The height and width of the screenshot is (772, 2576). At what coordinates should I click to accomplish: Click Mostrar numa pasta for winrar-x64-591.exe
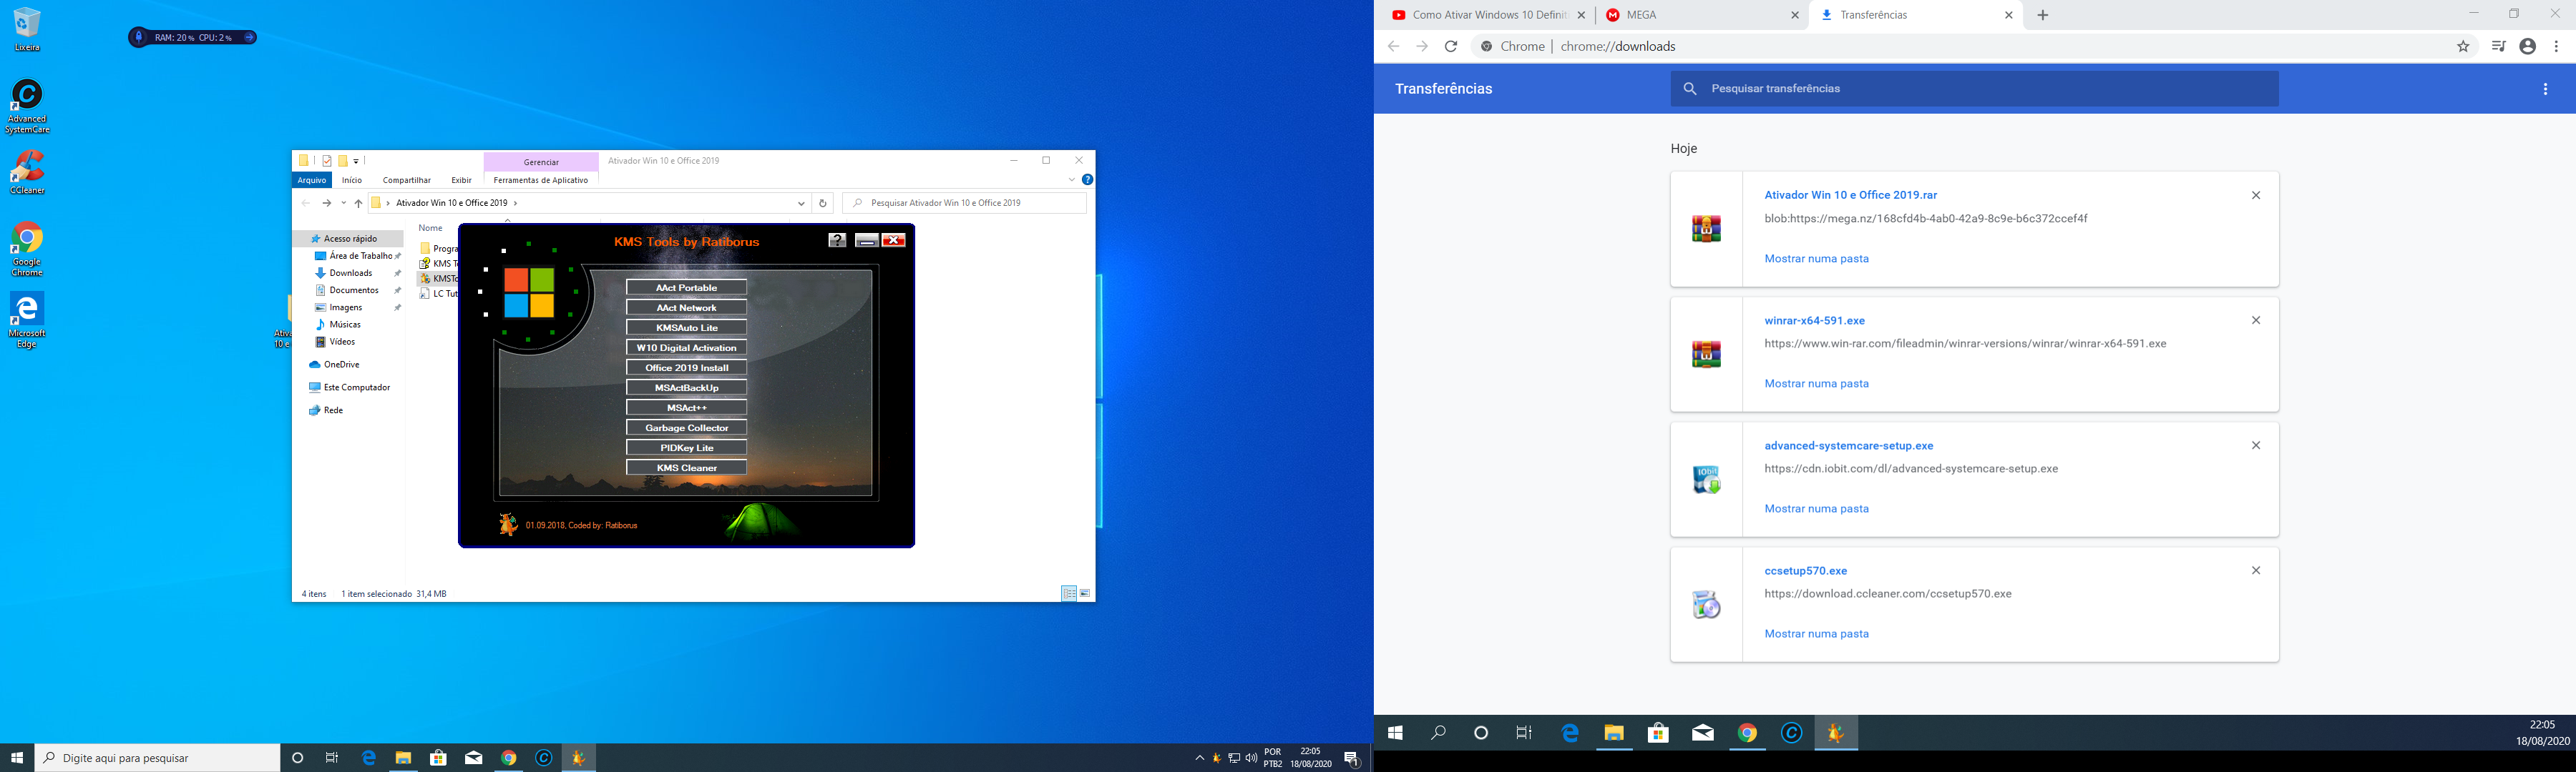click(1816, 384)
